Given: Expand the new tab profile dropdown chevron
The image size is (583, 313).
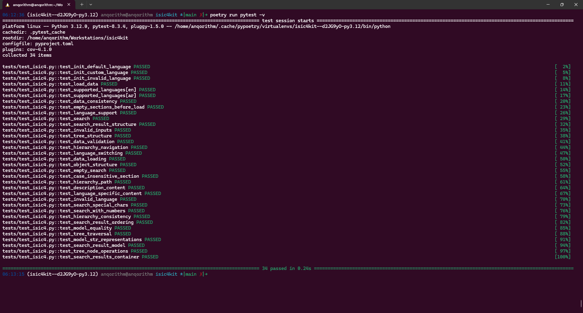Looking at the screenshot, I should [x=91, y=5].
